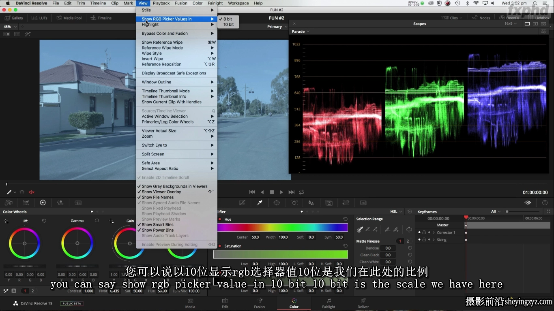This screenshot has height=311, width=554.
Task: Click the play forward button
Action: [281, 192]
